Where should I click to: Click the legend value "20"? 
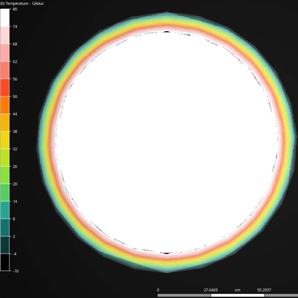(x=15, y=184)
